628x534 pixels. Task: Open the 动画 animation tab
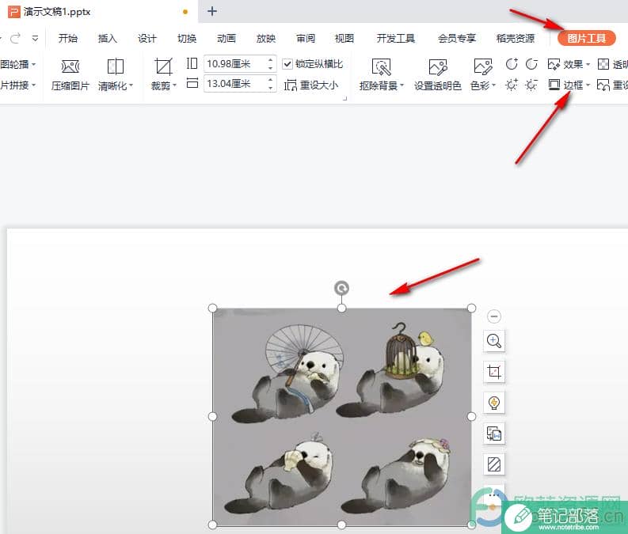pyautogui.click(x=226, y=39)
